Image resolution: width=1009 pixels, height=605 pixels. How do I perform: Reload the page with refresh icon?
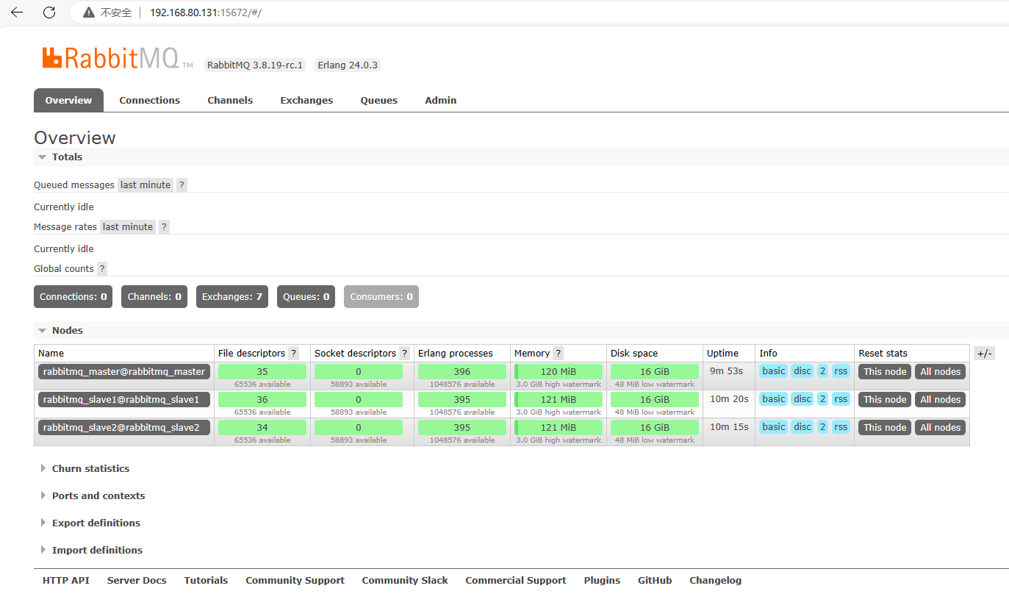49,12
